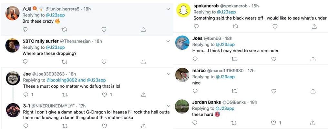Open @booking8892 profile link in Joe's reply
328x129 pixels.
(x=62, y=80)
